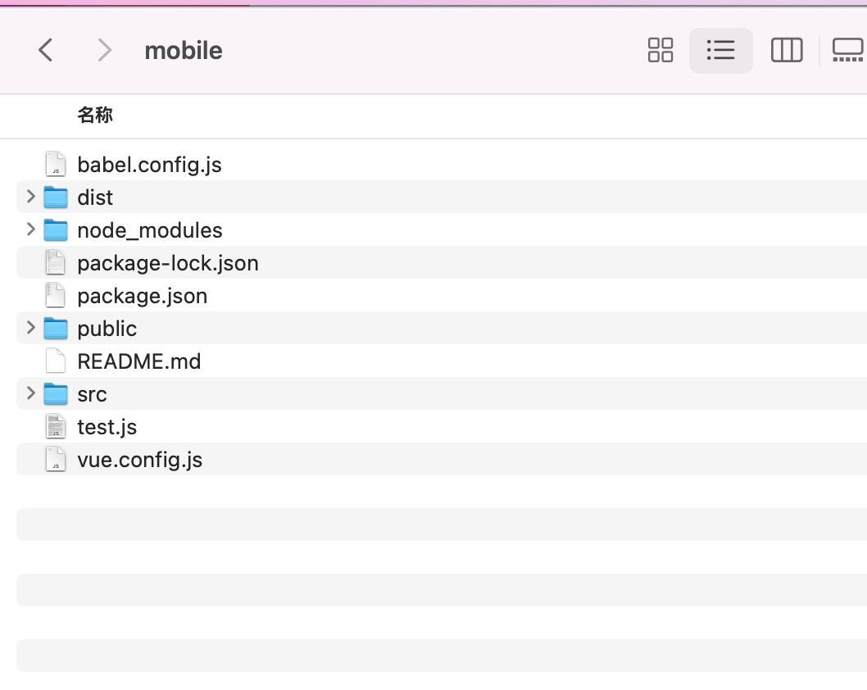Click the babel.config.js file icon

point(55,165)
